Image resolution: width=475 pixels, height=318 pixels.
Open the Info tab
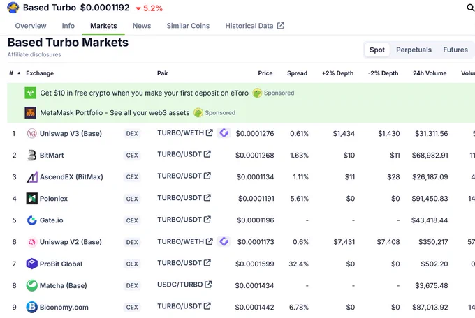click(x=68, y=26)
